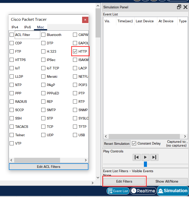Enable the RADIUS filter

(x=12, y=102)
